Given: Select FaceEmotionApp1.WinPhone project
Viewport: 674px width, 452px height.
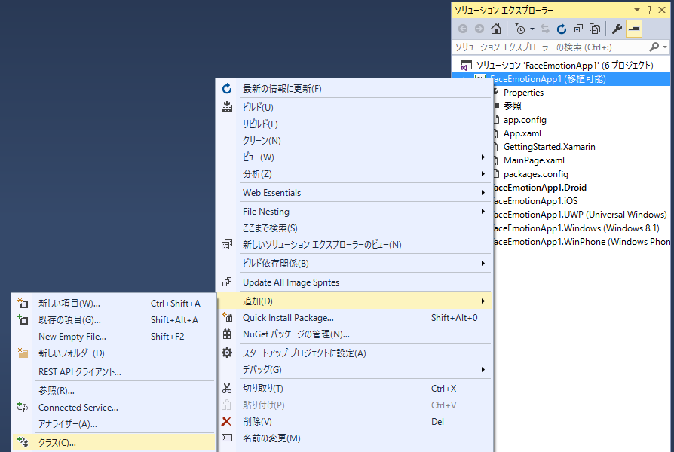Looking at the screenshot, I should click(581, 242).
